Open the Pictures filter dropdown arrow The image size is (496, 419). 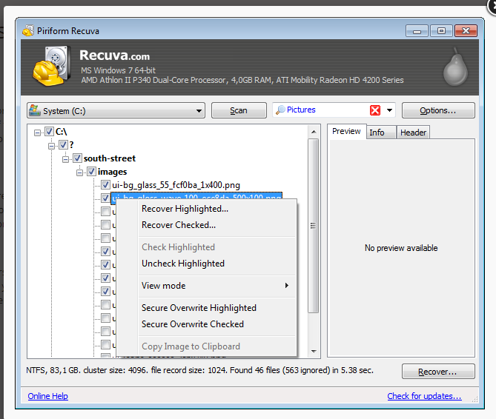pos(390,110)
